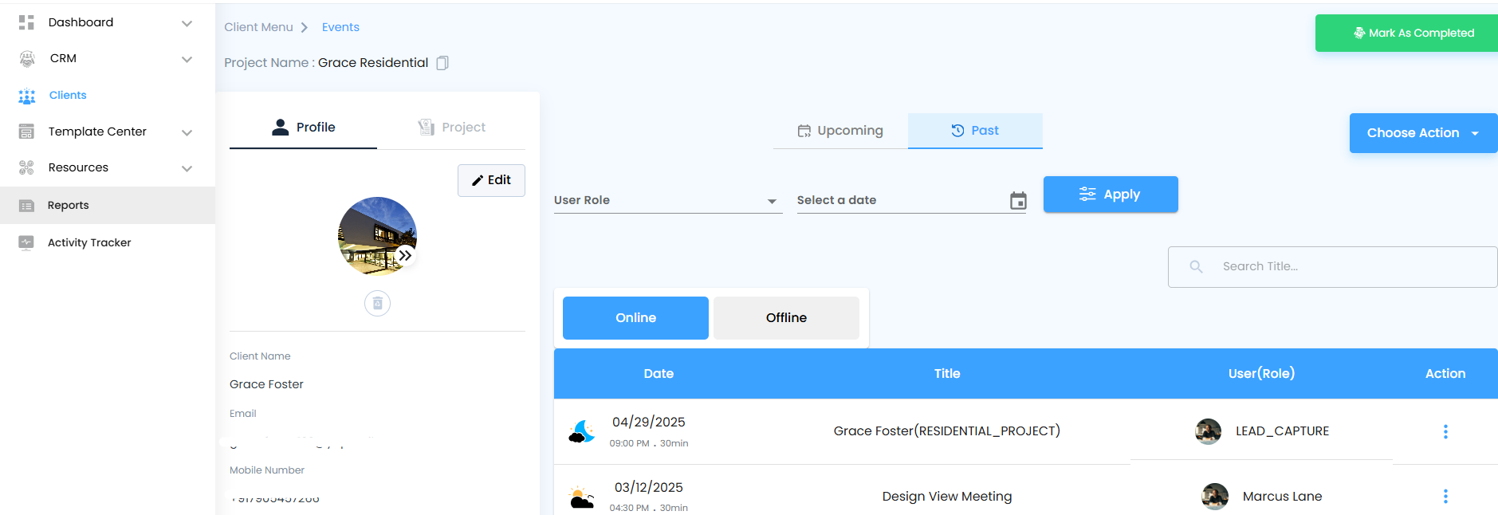This screenshot has height=515, width=1498.
Task: Click the User(Role) column header
Action: [1261, 374]
